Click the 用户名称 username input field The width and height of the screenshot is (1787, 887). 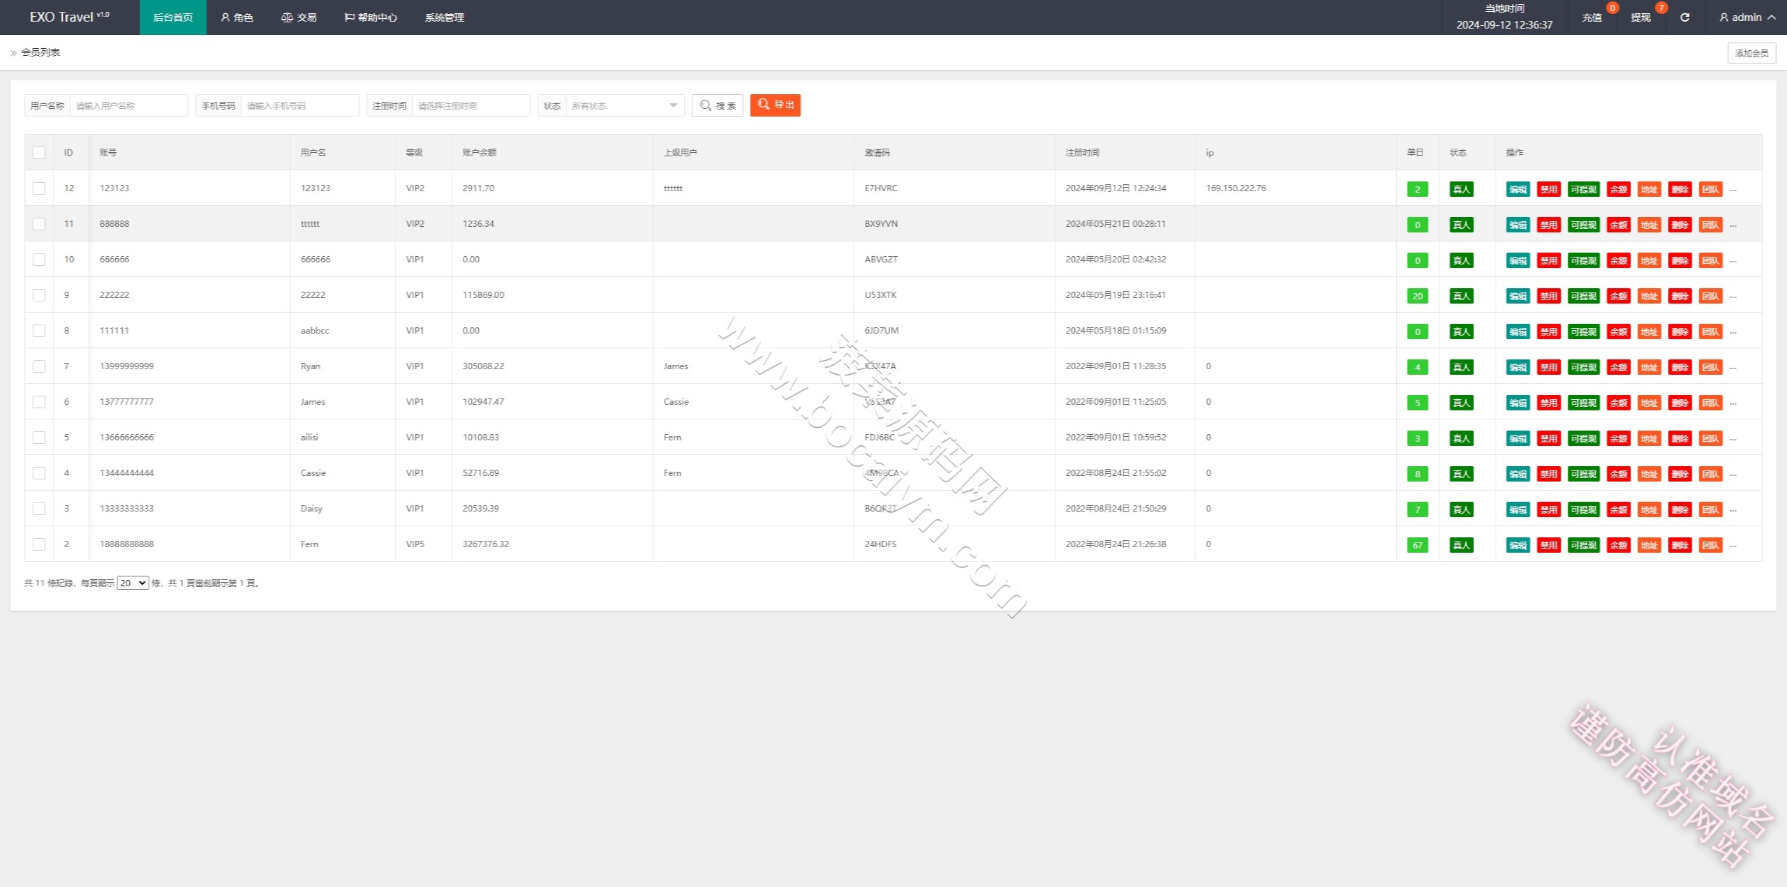(128, 105)
